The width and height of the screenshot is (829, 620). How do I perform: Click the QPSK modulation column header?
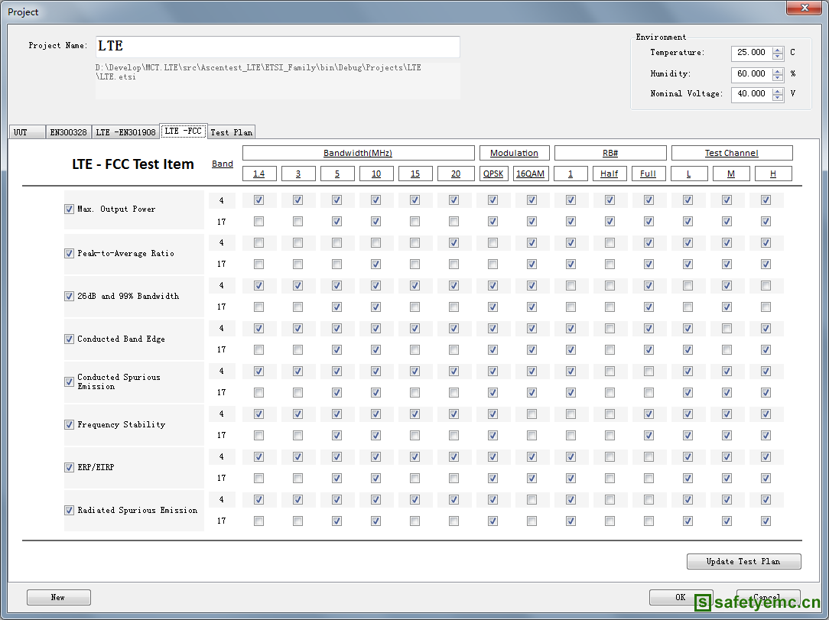(x=493, y=174)
